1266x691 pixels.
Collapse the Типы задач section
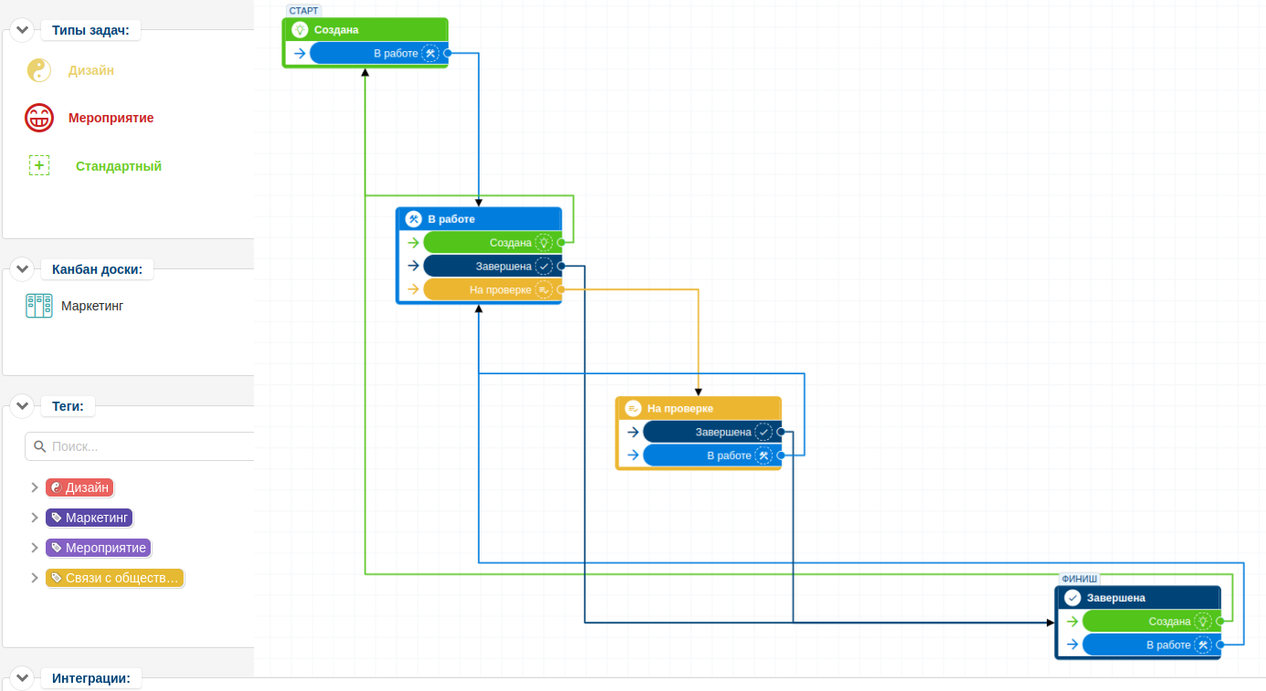(x=24, y=30)
